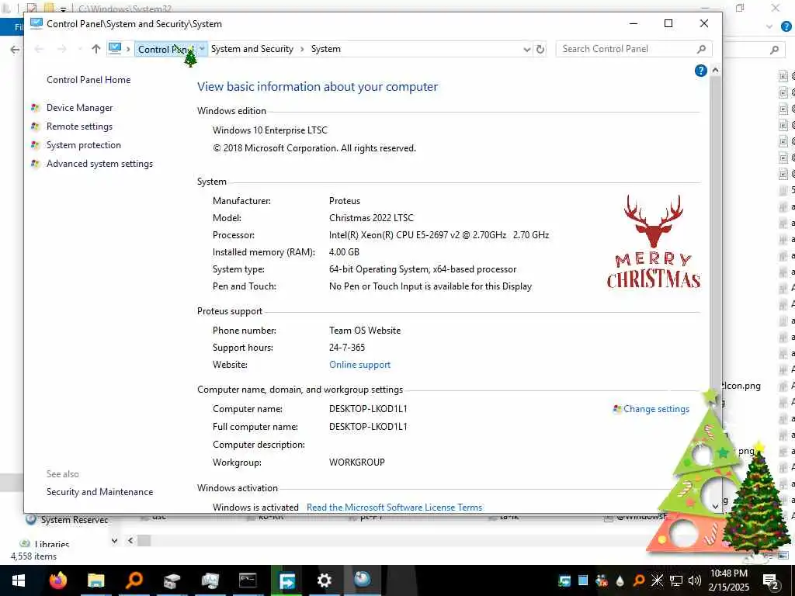
Task: Click the blue arrow app on taskbar
Action: [286, 580]
